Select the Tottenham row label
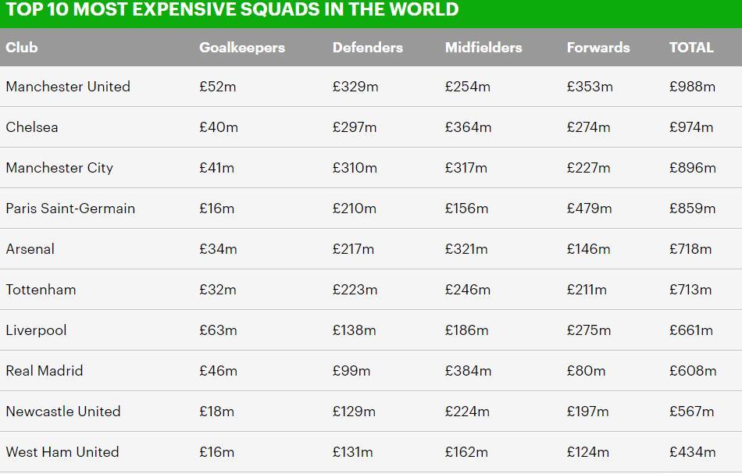The width and height of the screenshot is (742, 474). [x=41, y=290]
